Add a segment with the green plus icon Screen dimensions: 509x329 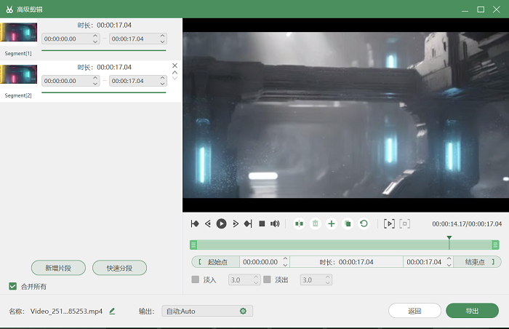tap(332, 223)
